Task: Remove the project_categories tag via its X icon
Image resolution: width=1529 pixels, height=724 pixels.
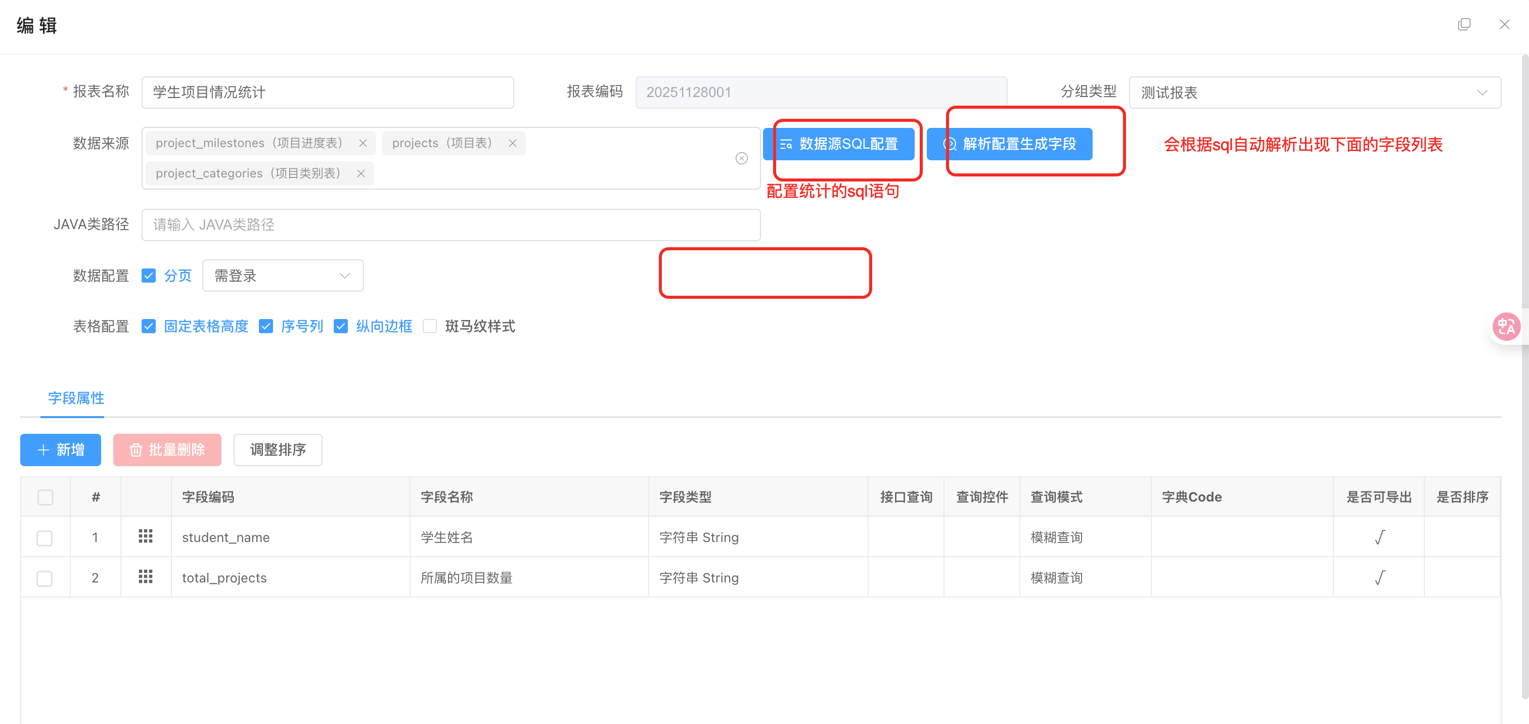Action: pyautogui.click(x=361, y=173)
